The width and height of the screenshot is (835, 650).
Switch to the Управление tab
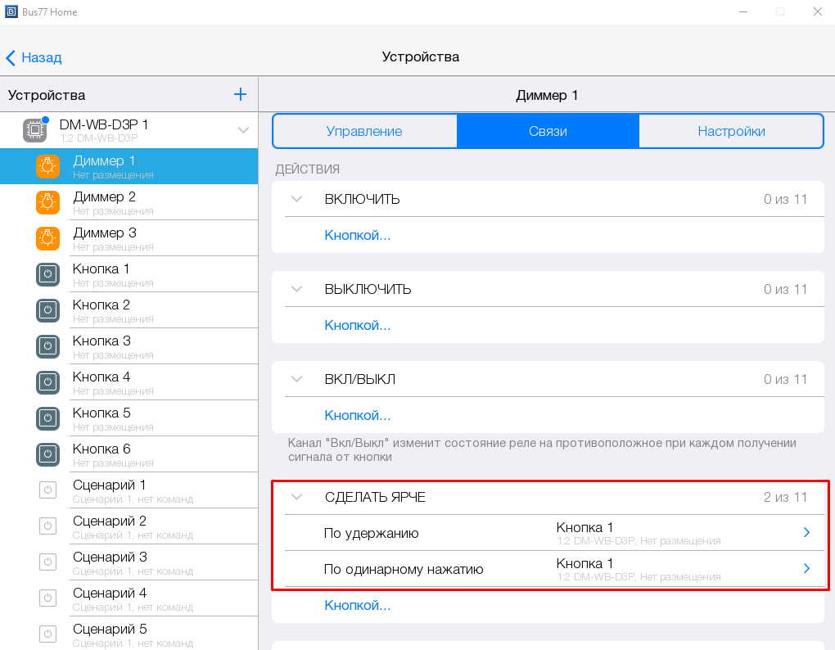point(364,131)
